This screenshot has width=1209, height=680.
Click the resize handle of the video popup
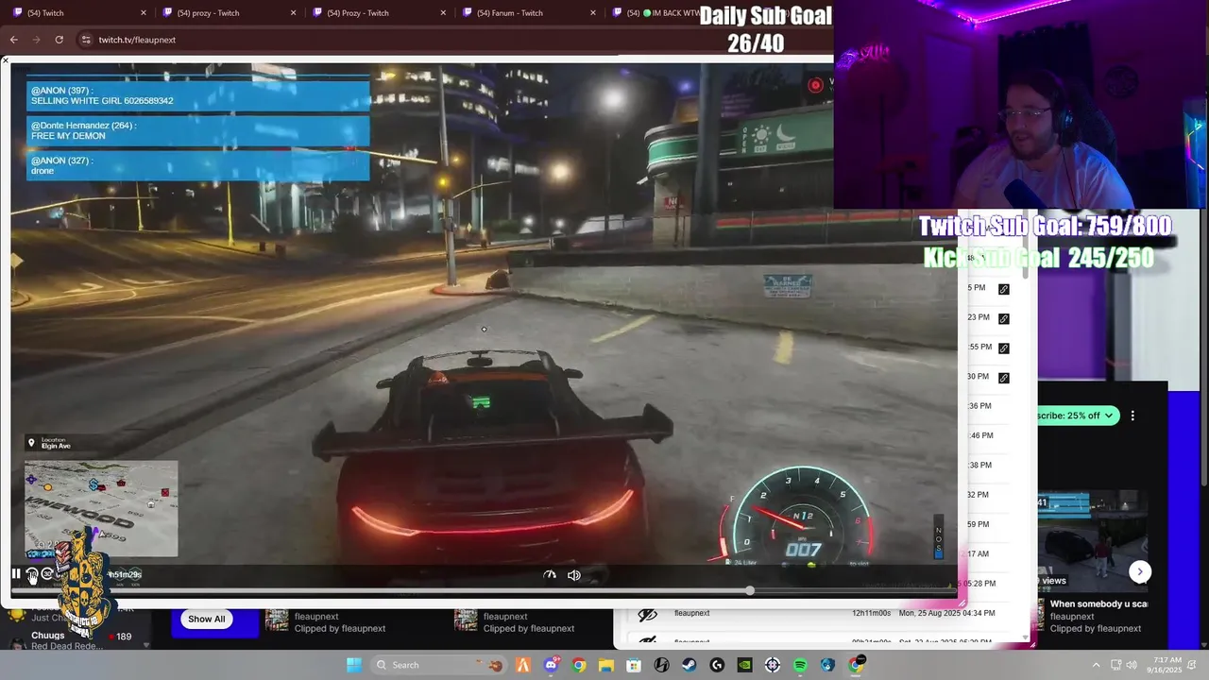pyautogui.click(x=961, y=603)
